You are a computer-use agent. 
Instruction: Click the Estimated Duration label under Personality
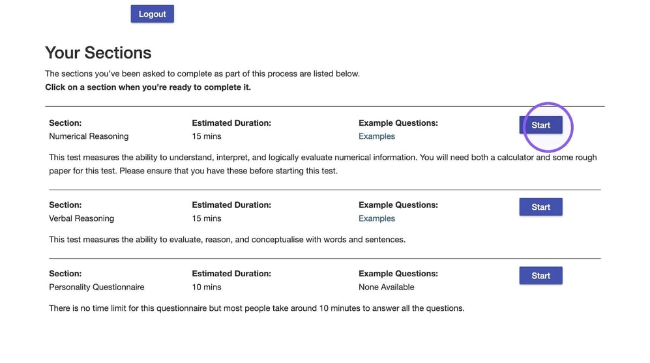pos(231,274)
